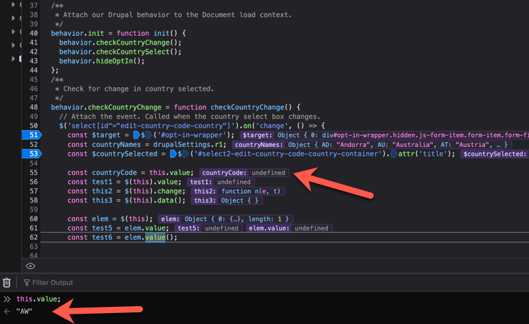Clear console output with trash icon
529x324 pixels.
point(7,282)
